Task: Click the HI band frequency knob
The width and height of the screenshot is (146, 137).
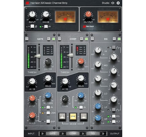Action: coord(98,51)
